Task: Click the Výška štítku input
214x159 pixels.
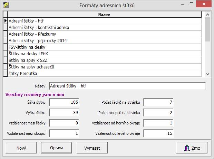Action: click(x=65, y=113)
